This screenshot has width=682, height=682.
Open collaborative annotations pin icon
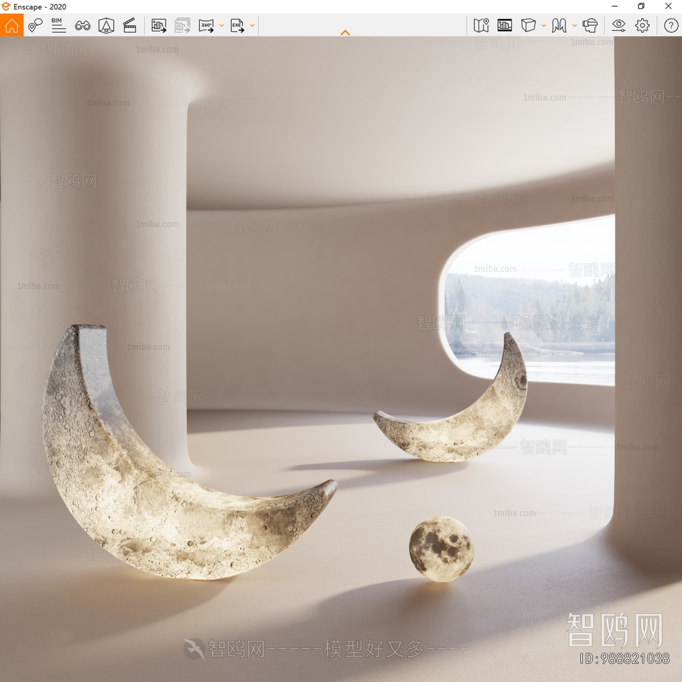35,26
